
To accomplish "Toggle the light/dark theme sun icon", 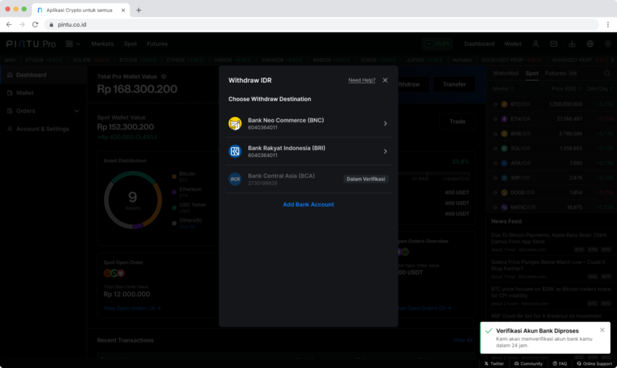I will point(608,43).
